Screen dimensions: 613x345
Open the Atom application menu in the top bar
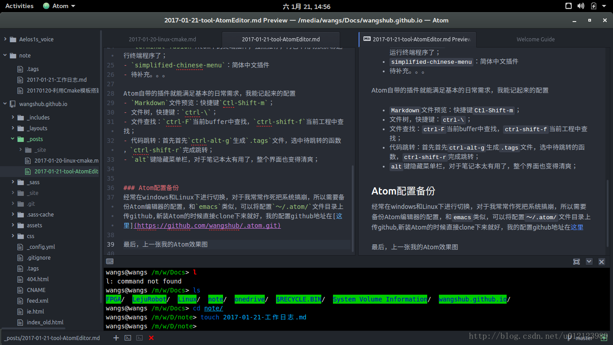point(59,6)
